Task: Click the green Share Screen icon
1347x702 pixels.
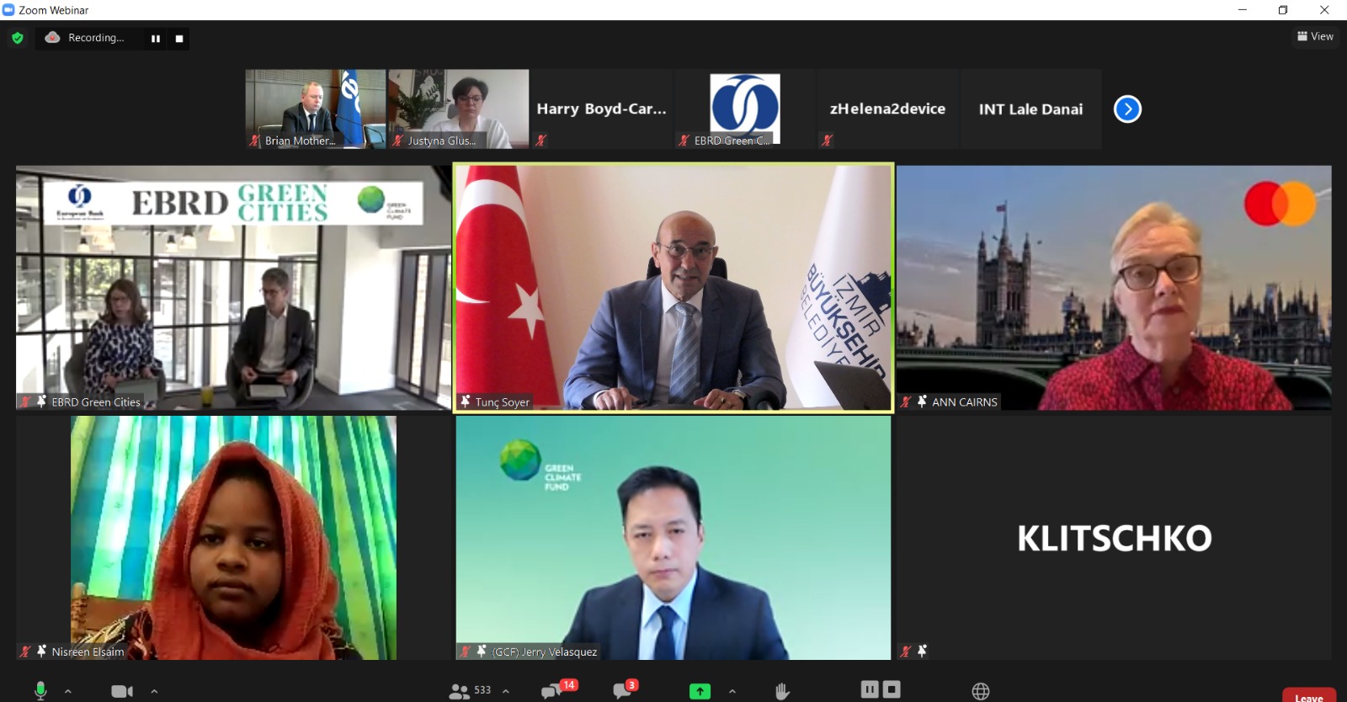Action: [700, 691]
